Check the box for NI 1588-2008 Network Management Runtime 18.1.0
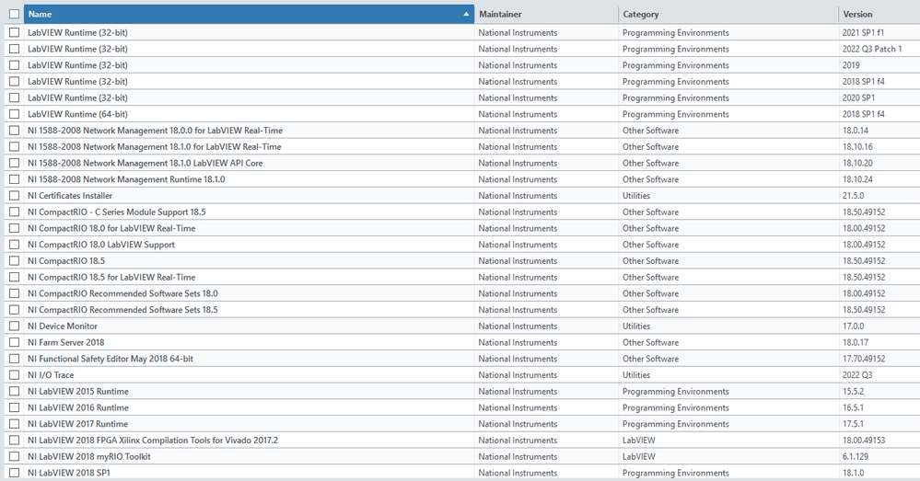920x481 pixels. (x=14, y=179)
